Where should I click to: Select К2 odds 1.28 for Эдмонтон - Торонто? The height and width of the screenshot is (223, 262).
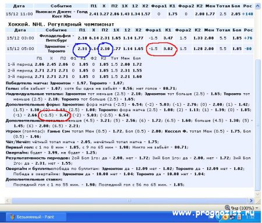198,49
